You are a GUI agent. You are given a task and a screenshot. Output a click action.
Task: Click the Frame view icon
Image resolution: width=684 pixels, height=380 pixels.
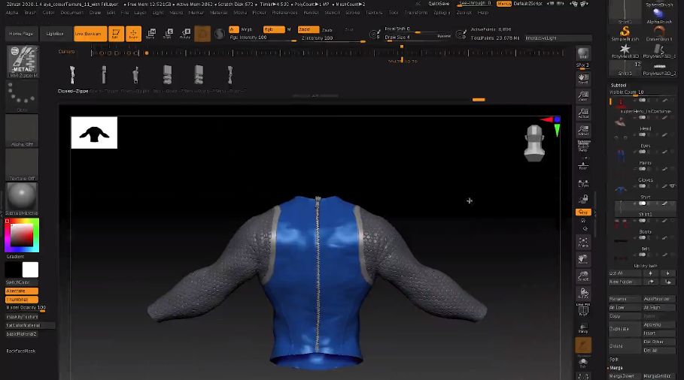pyautogui.click(x=583, y=243)
